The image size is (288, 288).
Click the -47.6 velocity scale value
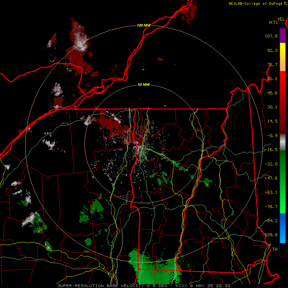click(271, 178)
